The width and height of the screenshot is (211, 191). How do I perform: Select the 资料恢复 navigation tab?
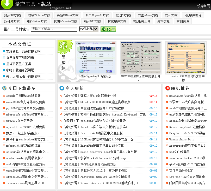click(x=163, y=21)
